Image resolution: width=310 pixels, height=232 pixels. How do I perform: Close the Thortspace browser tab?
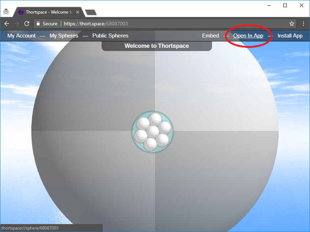tap(78, 12)
